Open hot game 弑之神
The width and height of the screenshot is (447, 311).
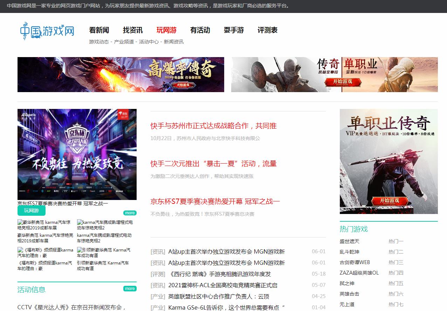click(x=347, y=283)
